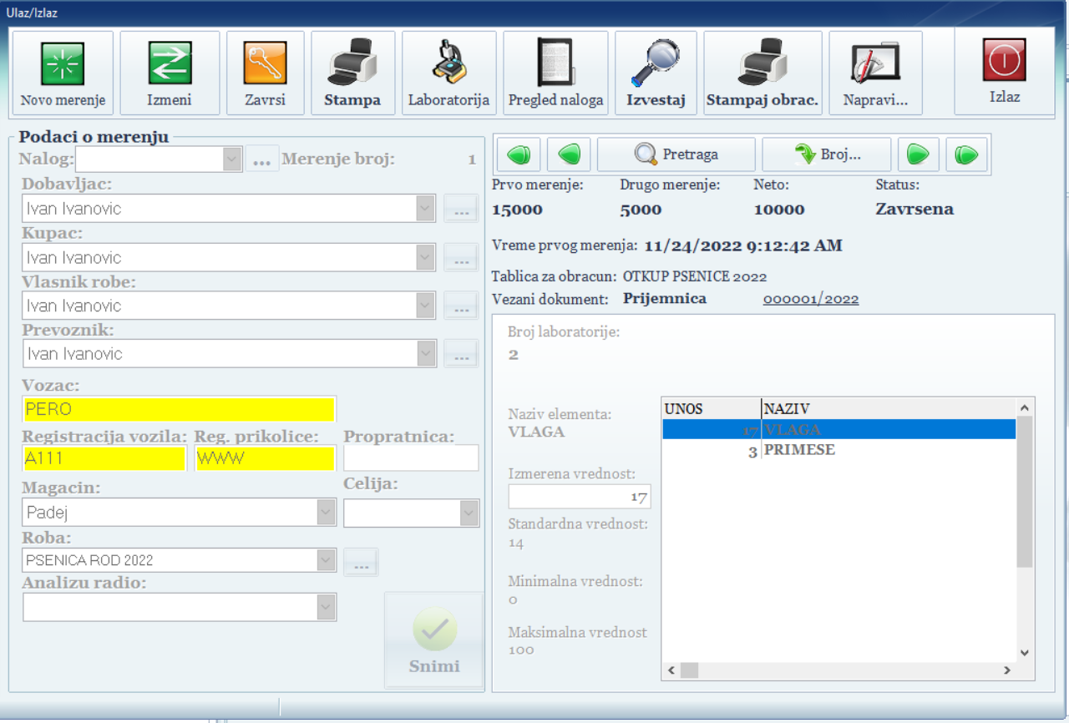This screenshot has width=1069, height=723.
Task: Click the Izmerena vrednost input field
Action: [579, 497]
